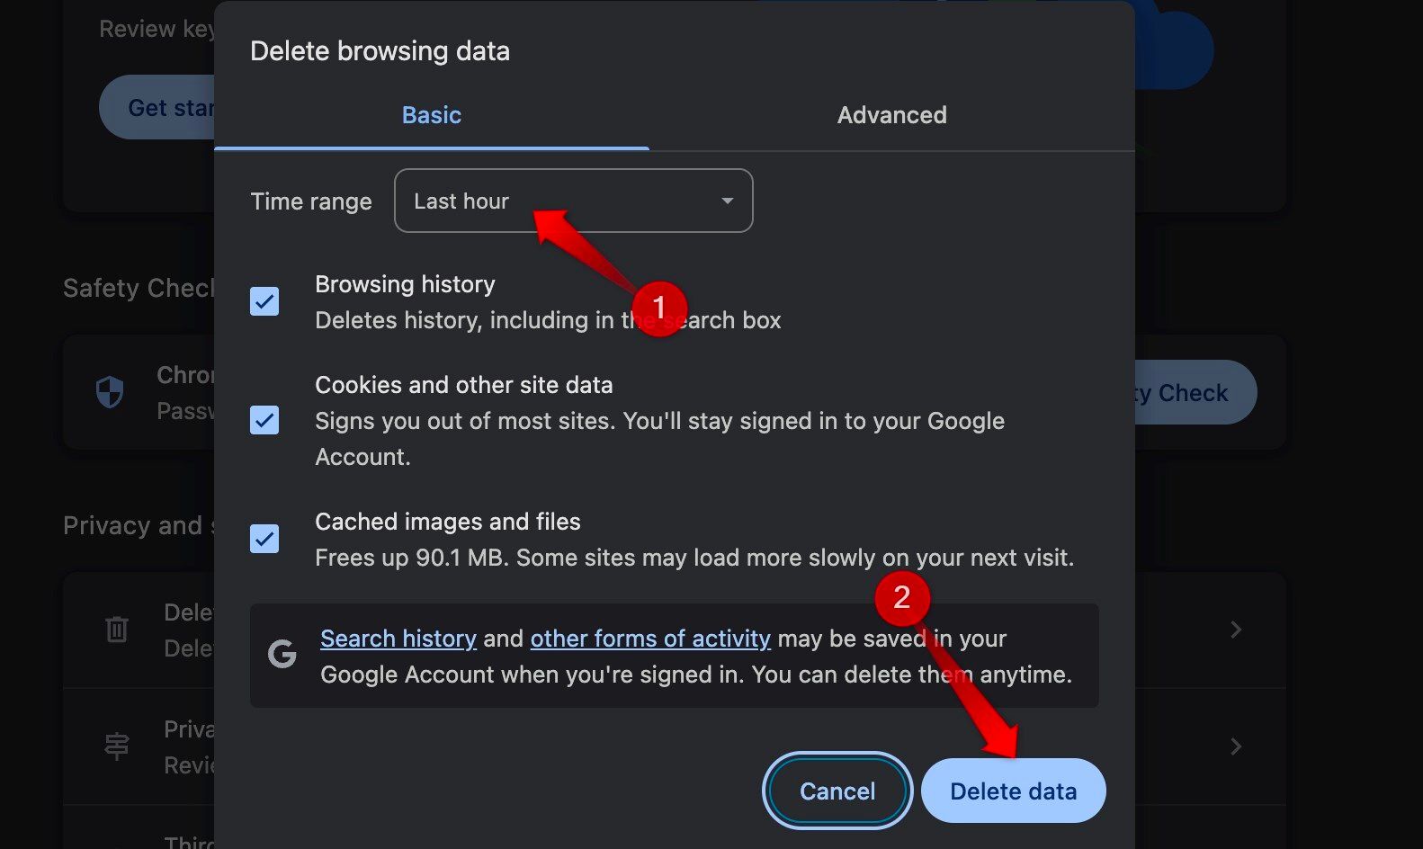
Task: Open the Time range dropdown showing Last hour
Action: click(573, 201)
